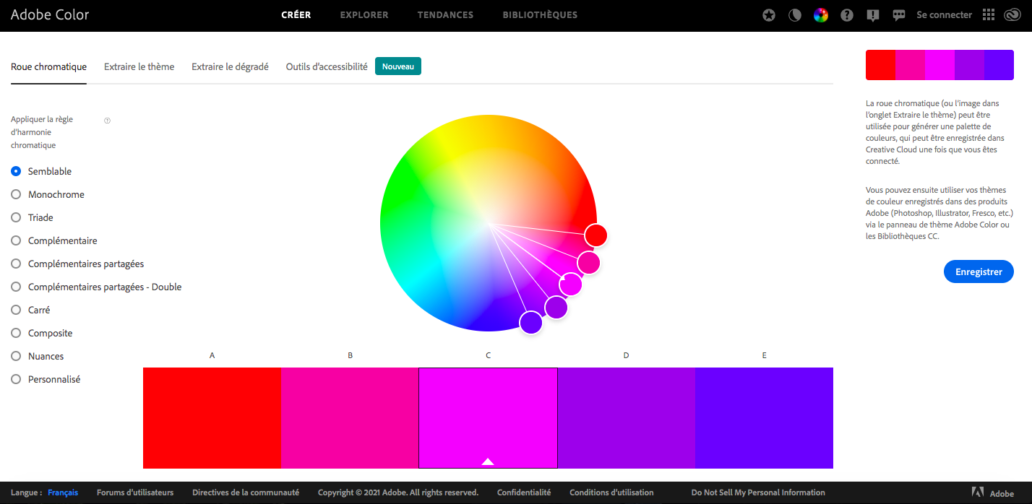Select violet color swatch E

[x=764, y=418]
